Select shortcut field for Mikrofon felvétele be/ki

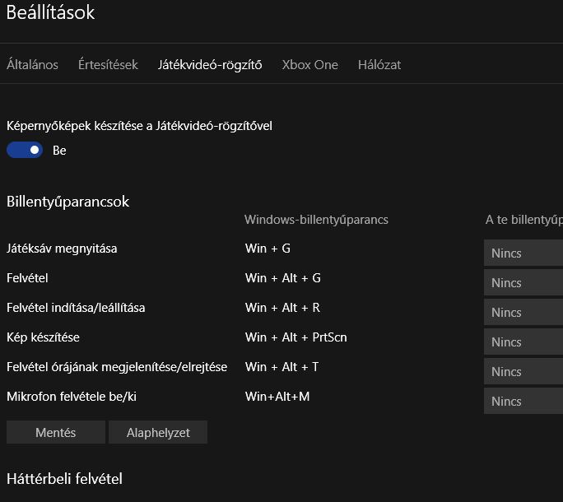[523, 401]
